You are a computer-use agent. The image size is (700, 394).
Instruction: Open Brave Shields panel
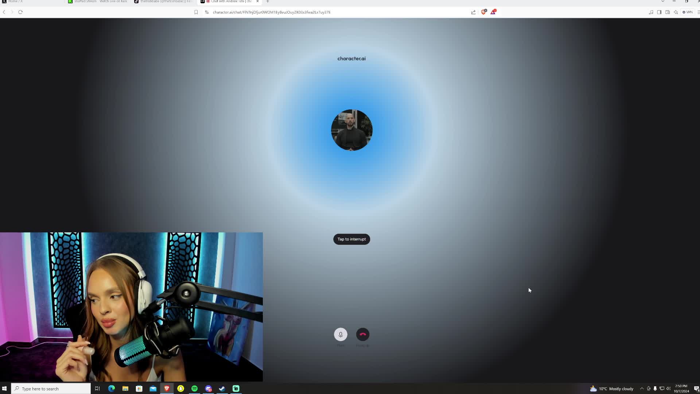pyautogui.click(x=484, y=12)
